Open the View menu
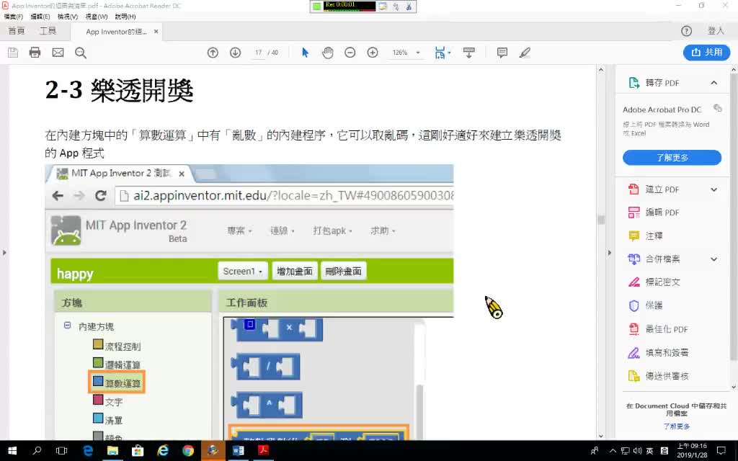Screen dimensions: 738x461 67,17
